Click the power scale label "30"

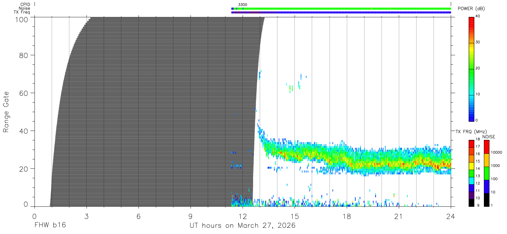(x=479, y=42)
